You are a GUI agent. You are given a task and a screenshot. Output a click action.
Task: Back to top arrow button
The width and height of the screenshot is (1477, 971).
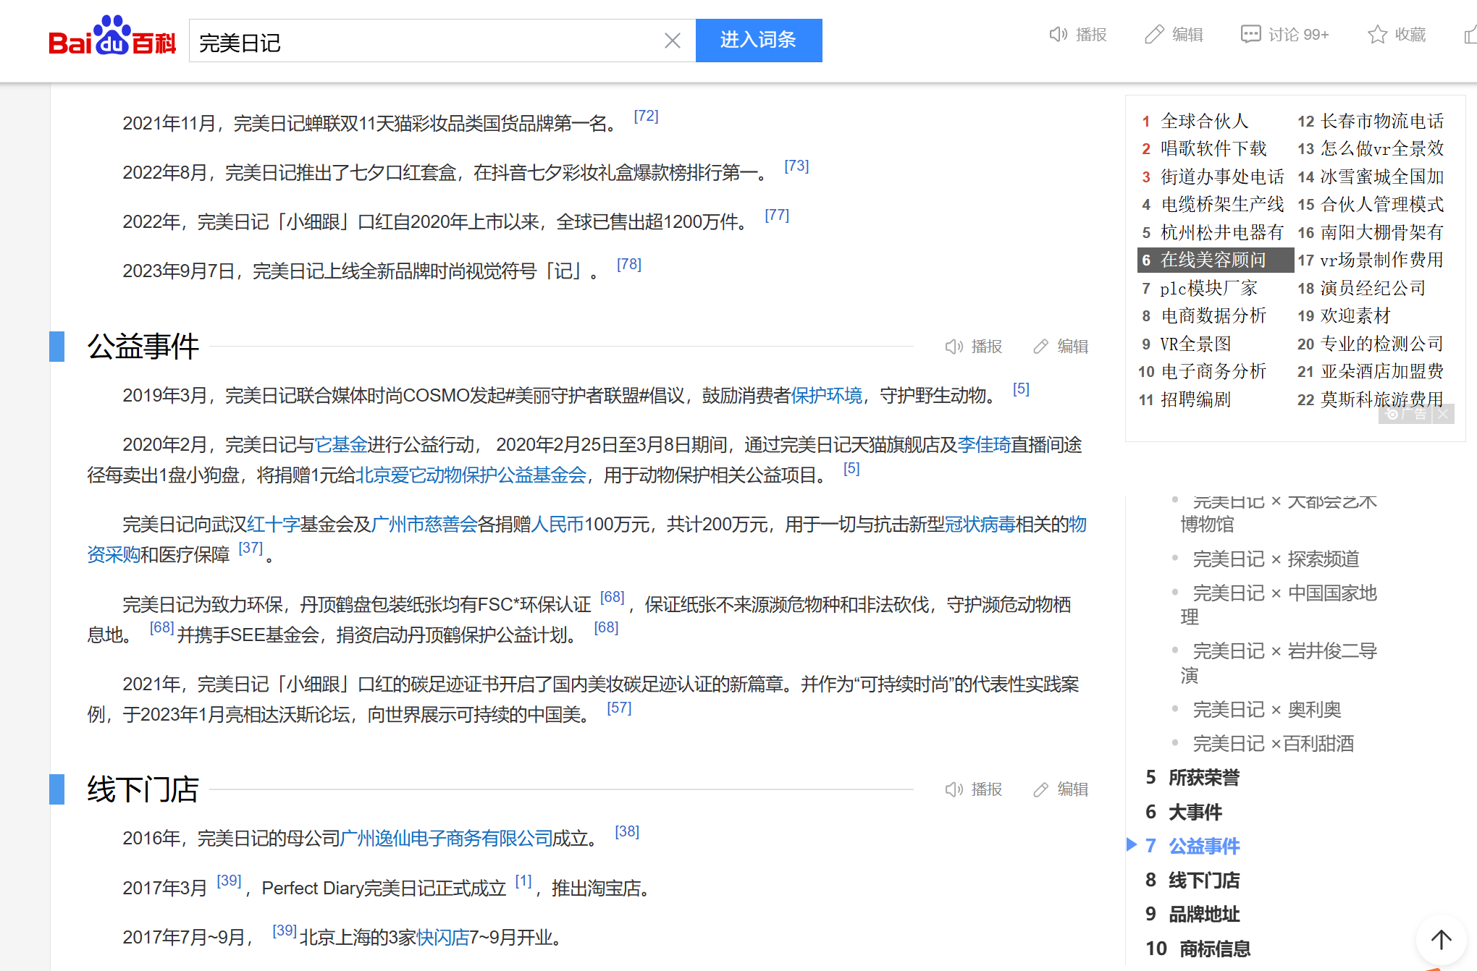click(x=1442, y=940)
